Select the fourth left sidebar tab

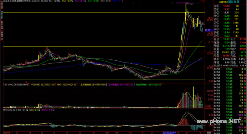[2, 36]
